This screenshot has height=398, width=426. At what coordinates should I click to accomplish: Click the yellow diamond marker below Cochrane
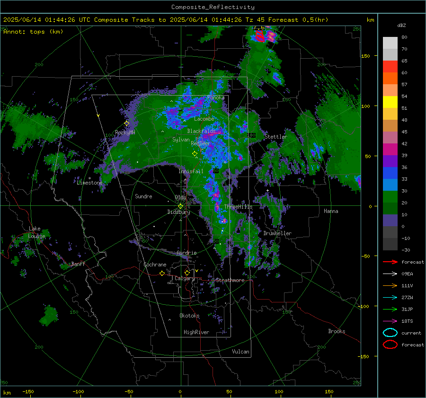[162, 273]
